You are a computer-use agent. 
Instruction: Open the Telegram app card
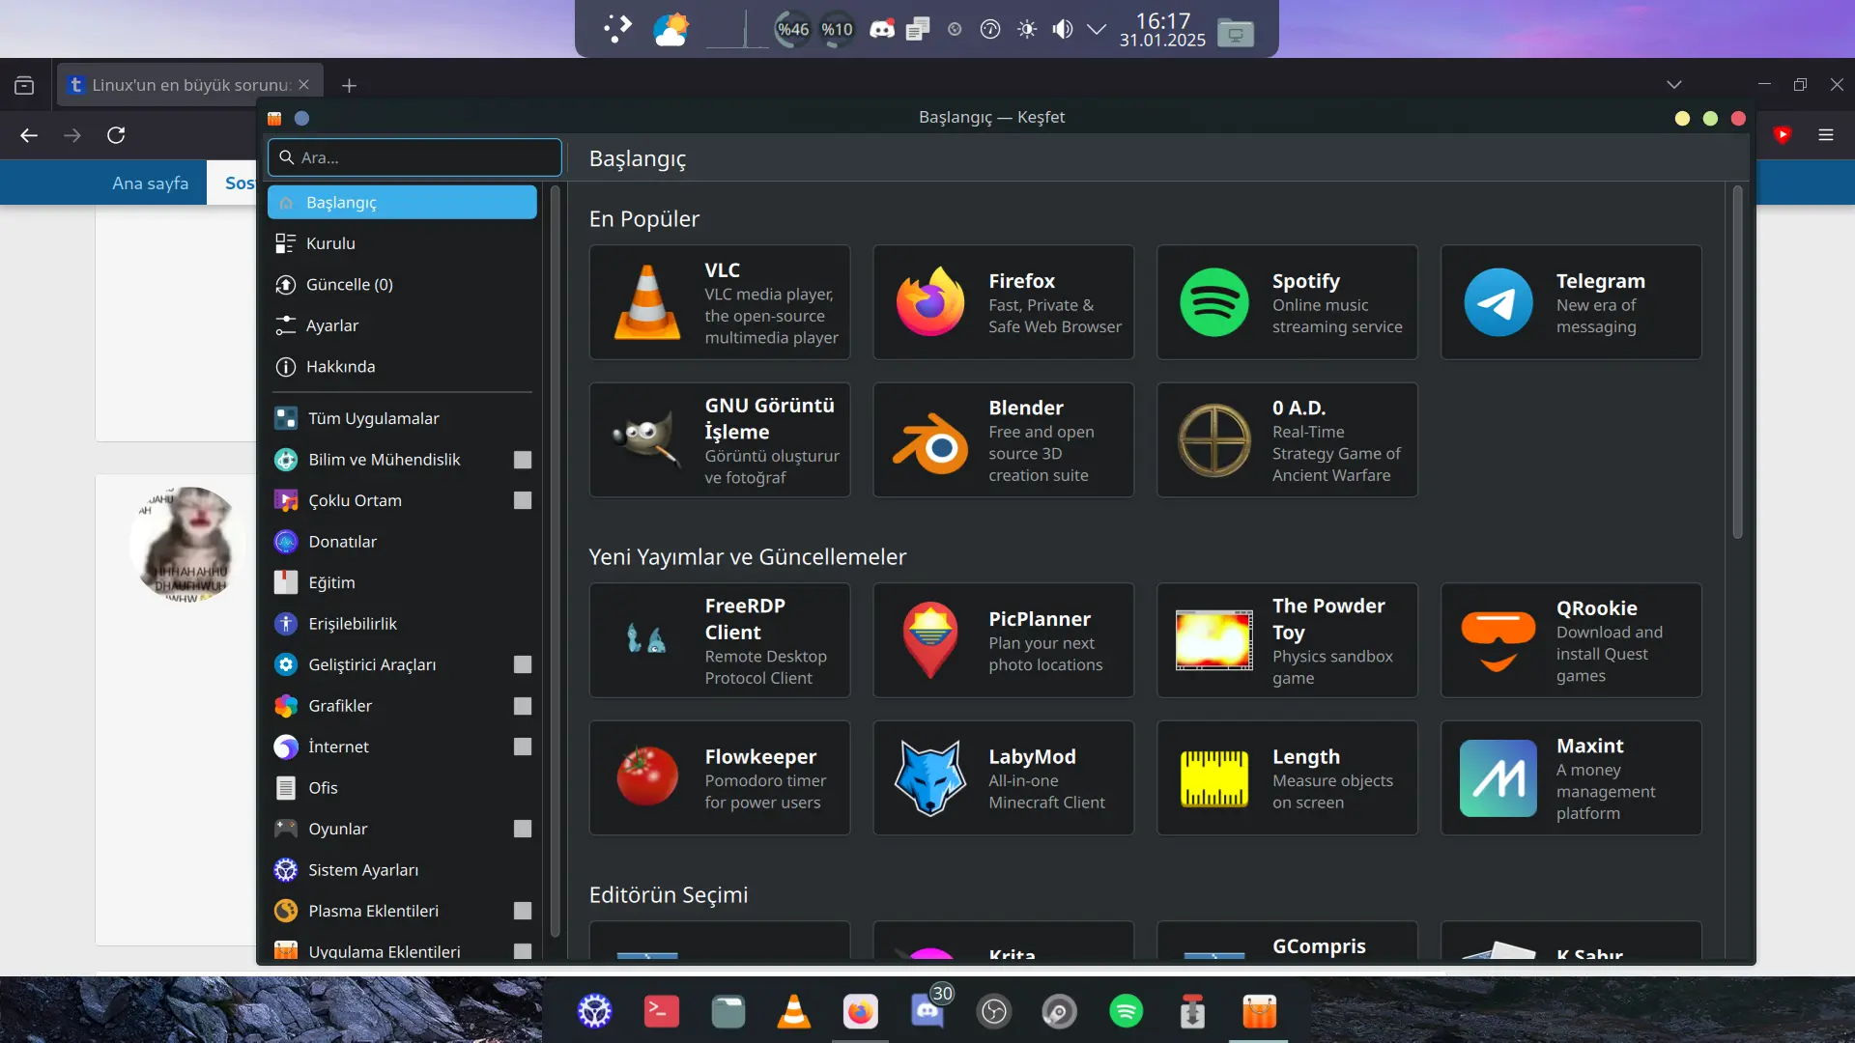click(1571, 302)
